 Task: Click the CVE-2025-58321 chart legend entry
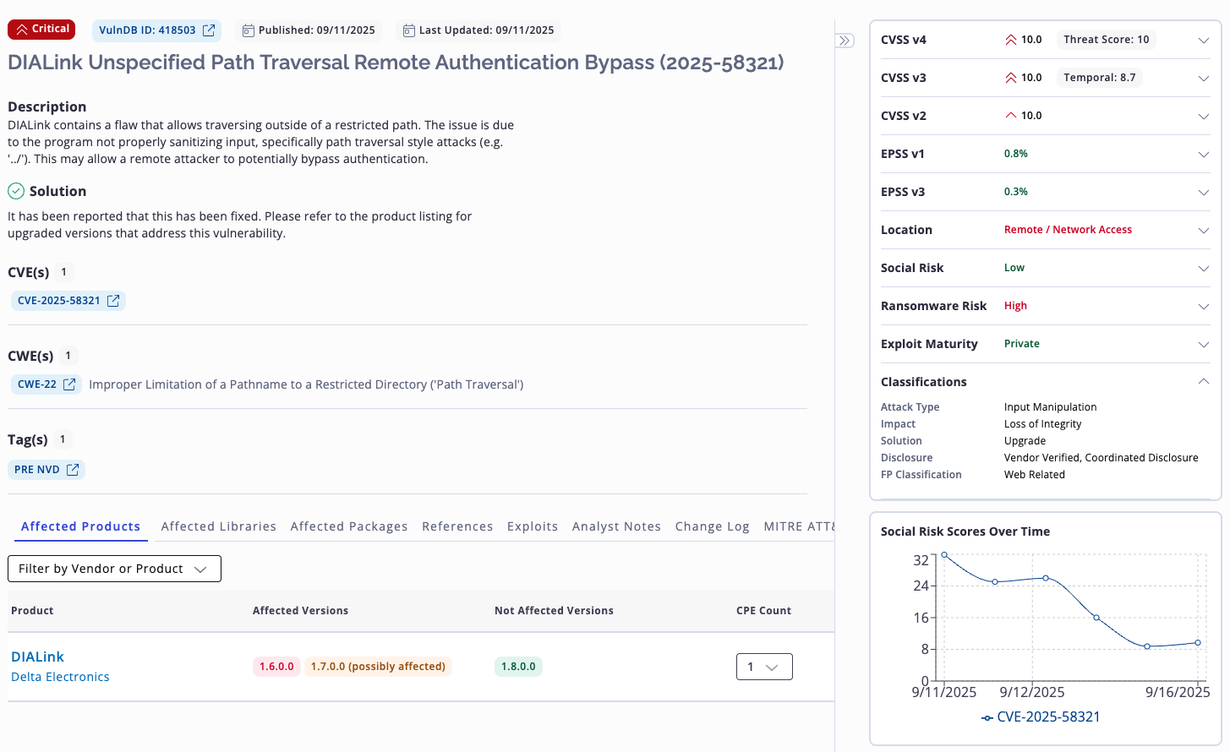click(x=1041, y=717)
